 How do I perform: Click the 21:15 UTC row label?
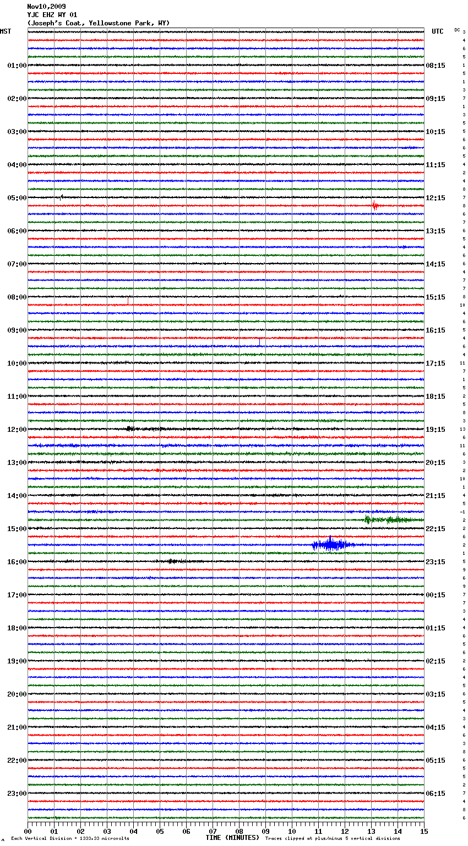(x=436, y=496)
